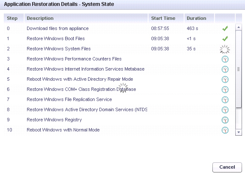The width and height of the screenshot is (245, 175).
Task: Select the Download files from appliance row
Action: click(119, 28)
